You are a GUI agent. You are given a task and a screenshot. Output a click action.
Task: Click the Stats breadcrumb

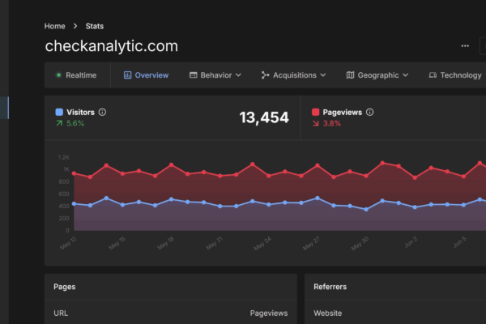pos(95,26)
